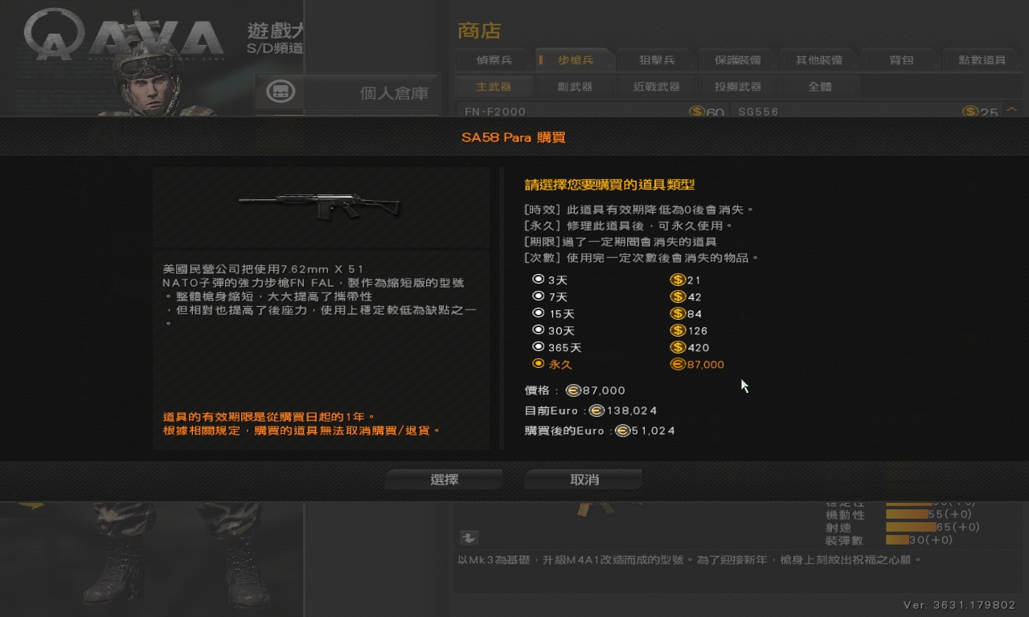The image size is (1029, 617).
Task: Select the 365天 duration option
Action: (538, 347)
